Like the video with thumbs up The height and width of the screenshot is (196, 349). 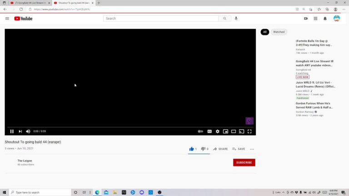pos(192,149)
